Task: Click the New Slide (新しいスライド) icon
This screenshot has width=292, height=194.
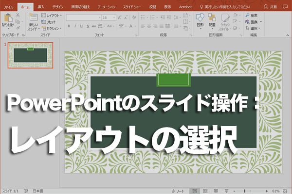Action: tap(33, 18)
